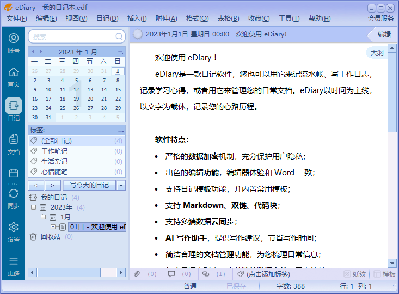Click the calendar icon beside 1月
The image size is (399, 294).
click(x=53, y=217)
